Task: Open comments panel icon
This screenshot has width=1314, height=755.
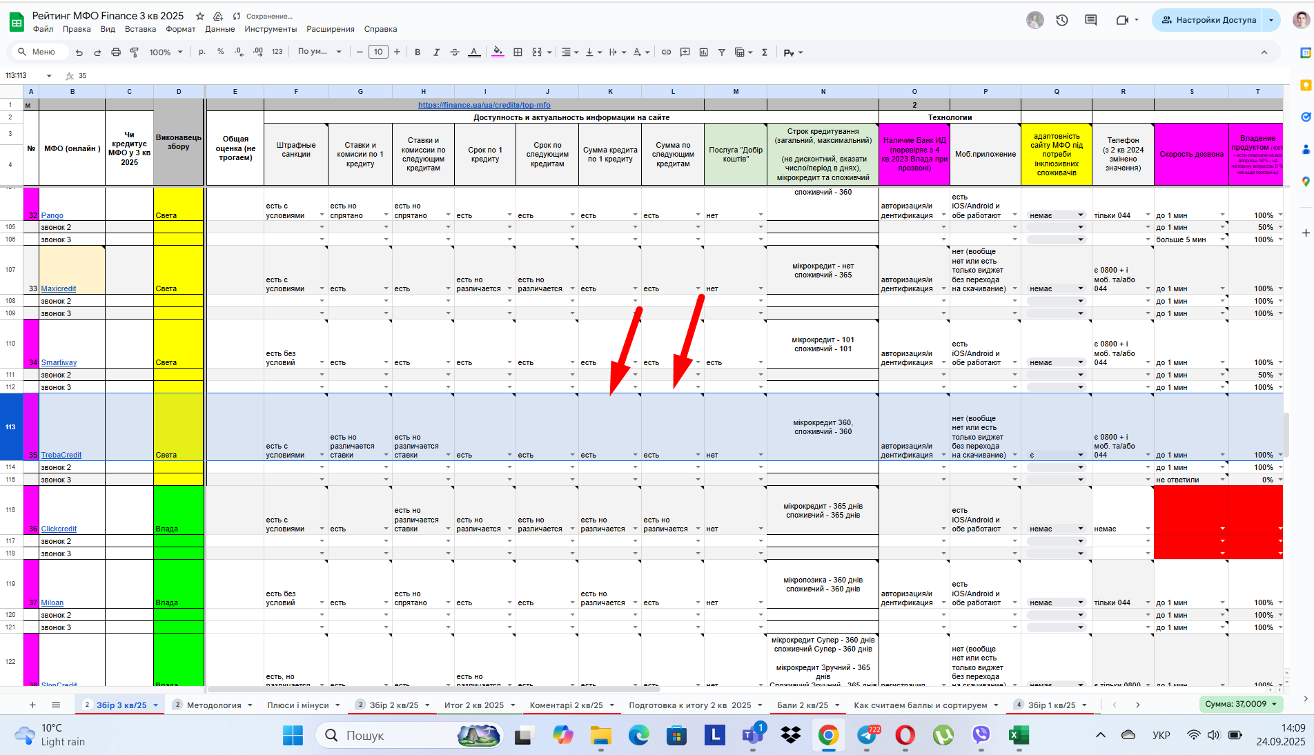Action: 1090,20
